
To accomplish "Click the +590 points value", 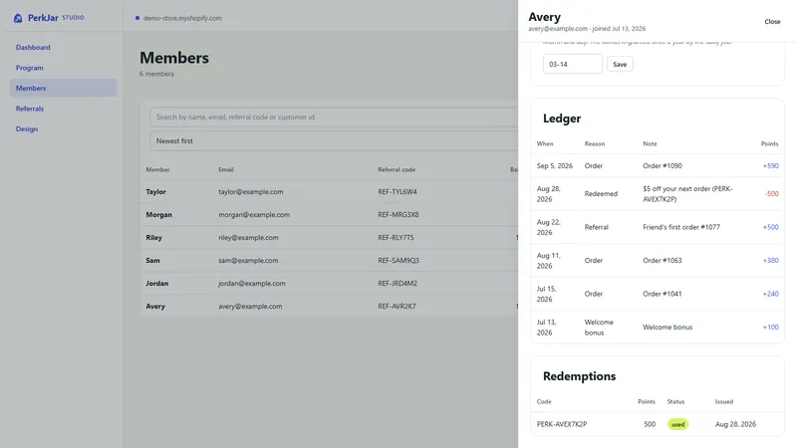I will [770, 165].
